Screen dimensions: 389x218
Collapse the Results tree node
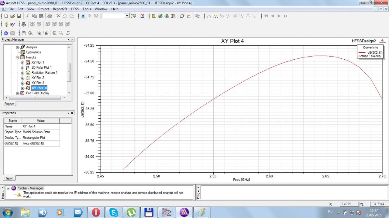17,57
